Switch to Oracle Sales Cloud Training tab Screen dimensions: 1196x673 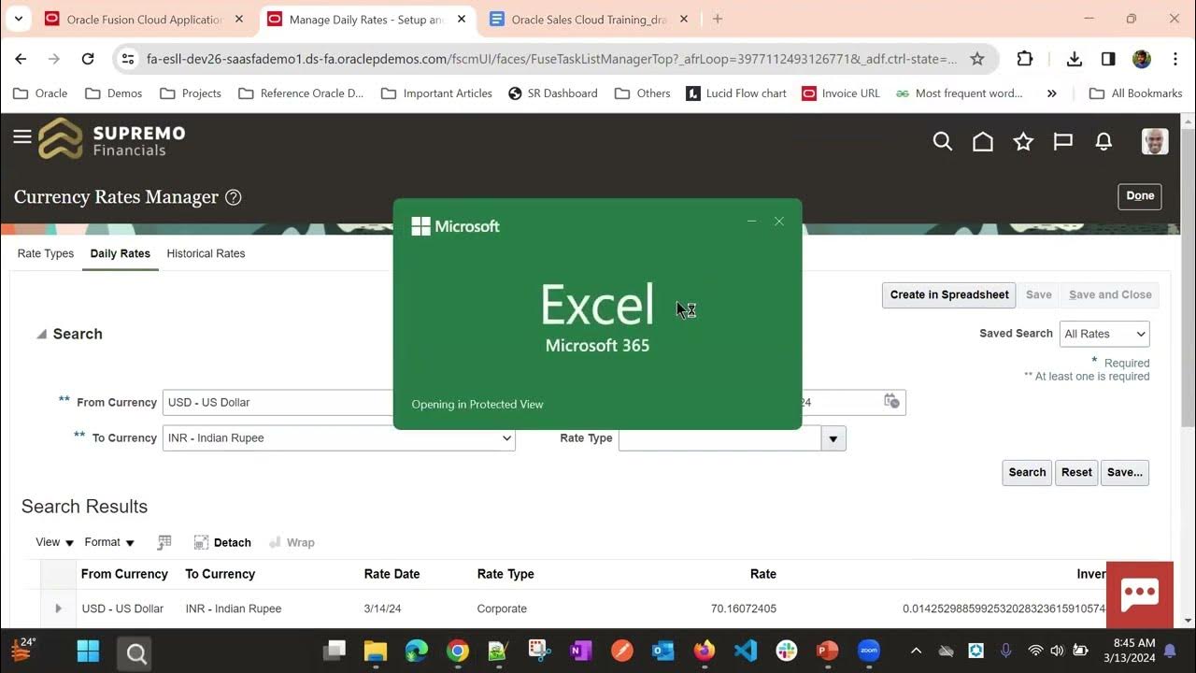point(589,19)
